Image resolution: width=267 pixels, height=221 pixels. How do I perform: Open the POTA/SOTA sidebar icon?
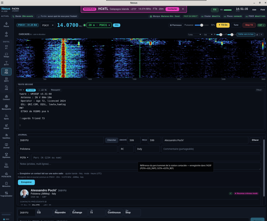[x=6, y=175]
